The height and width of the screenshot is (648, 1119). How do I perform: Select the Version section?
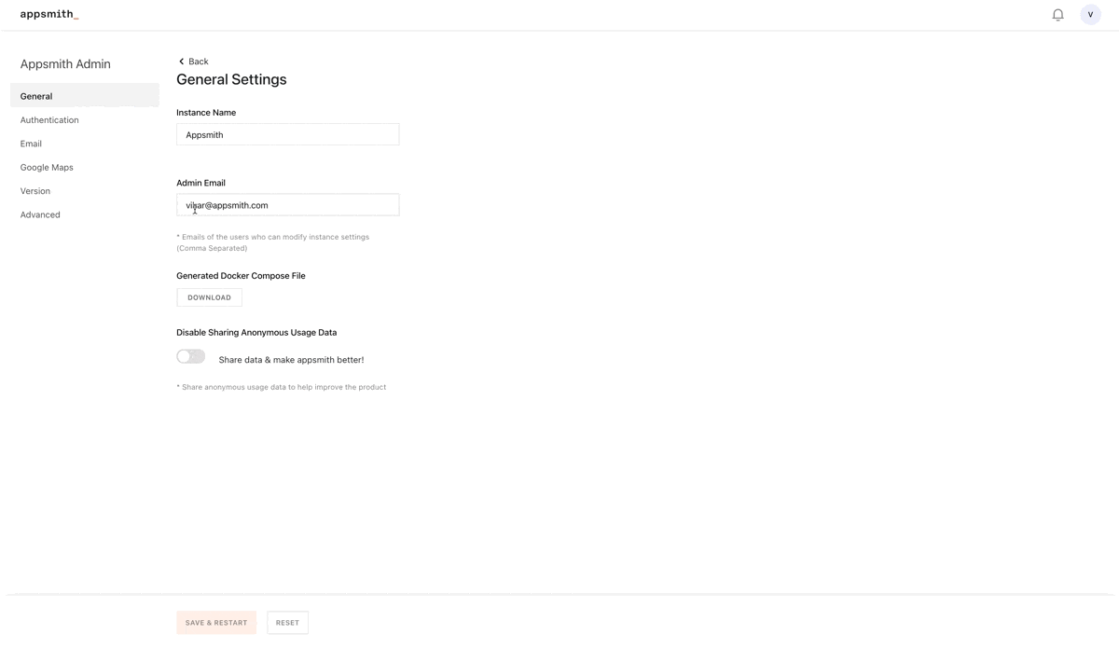[x=35, y=191]
